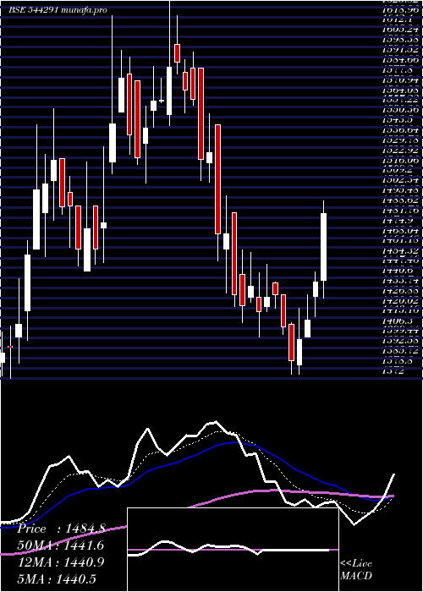Click the 1440.6 price axis label

pyautogui.click(x=397, y=271)
